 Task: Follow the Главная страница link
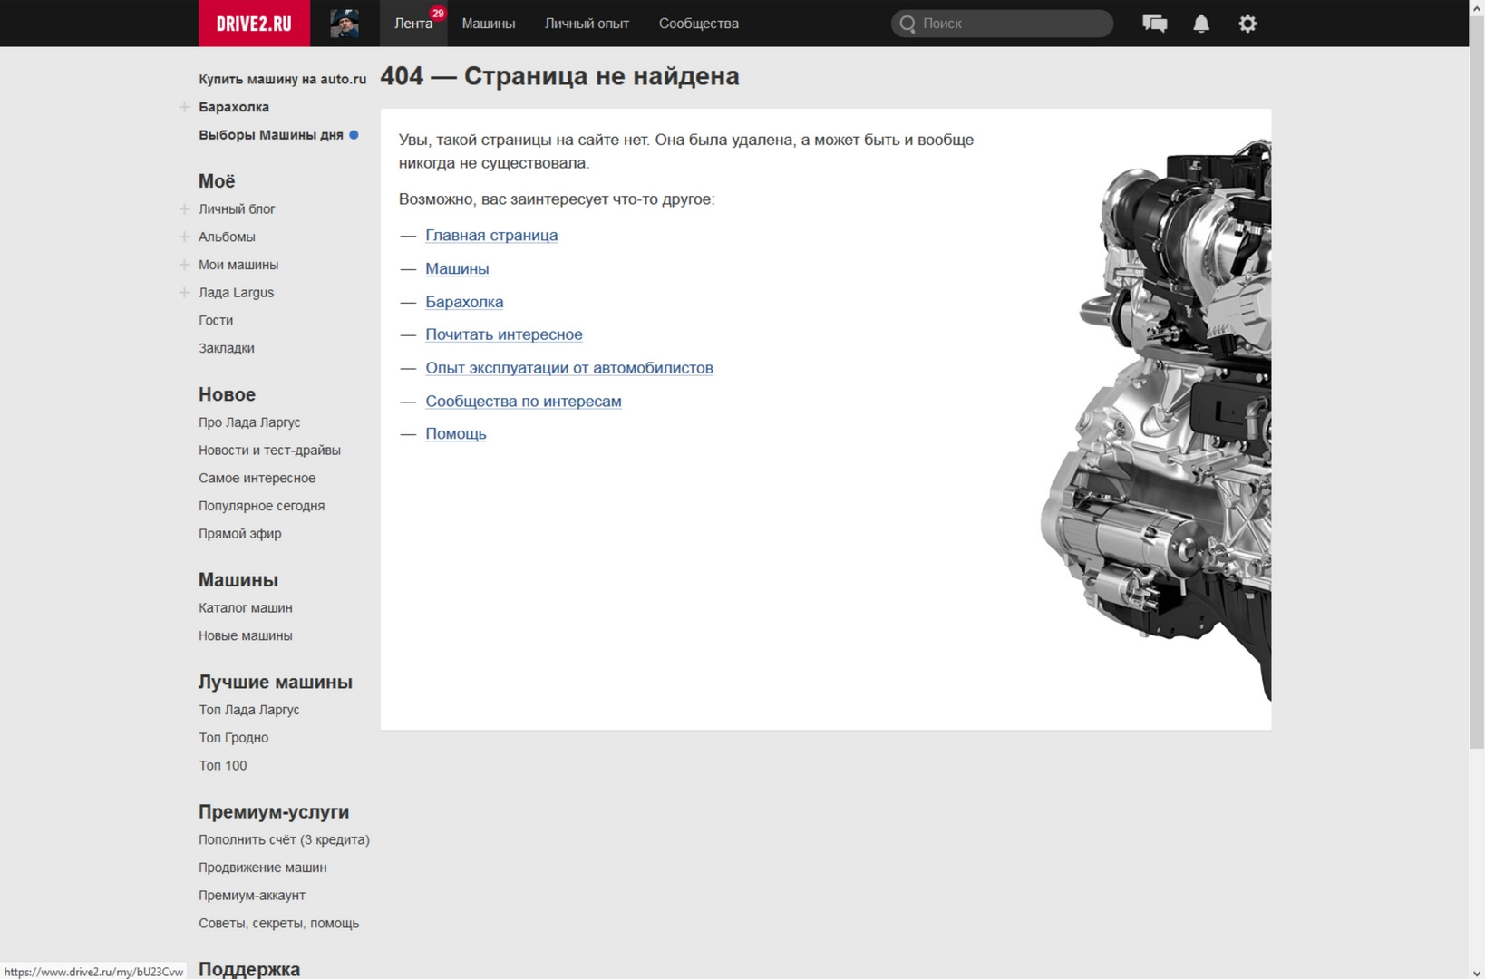491,236
